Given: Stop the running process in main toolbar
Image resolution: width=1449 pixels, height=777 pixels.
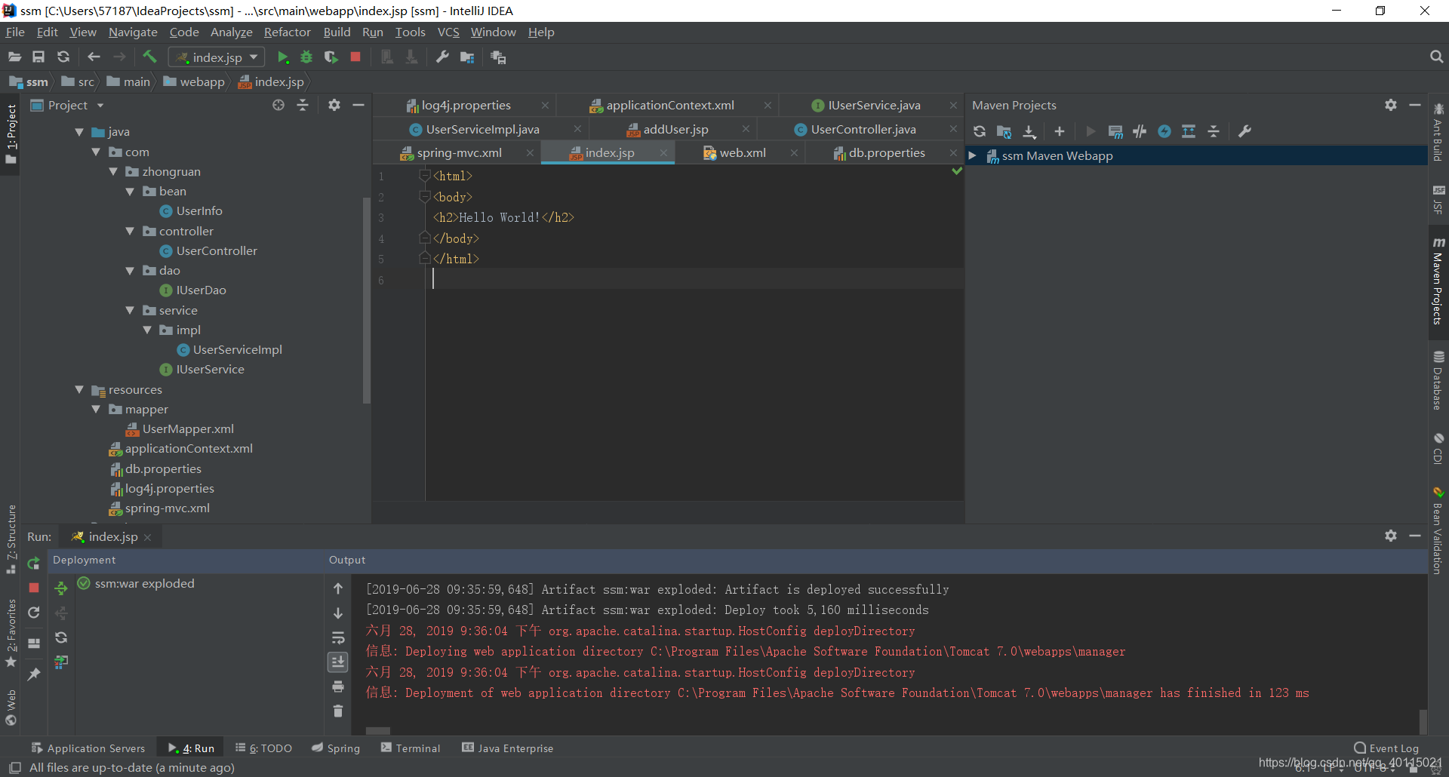Looking at the screenshot, I should point(355,57).
